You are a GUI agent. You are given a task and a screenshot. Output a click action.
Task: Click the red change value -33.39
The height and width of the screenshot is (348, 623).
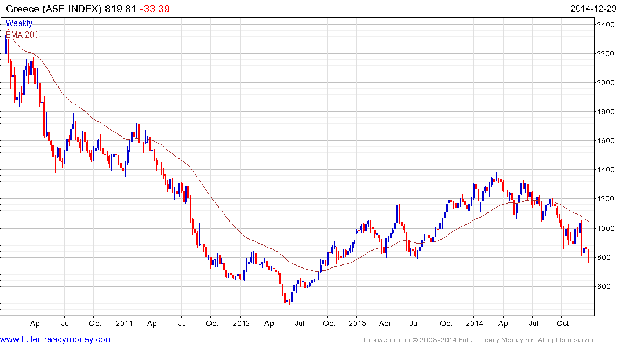[x=155, y=8]
